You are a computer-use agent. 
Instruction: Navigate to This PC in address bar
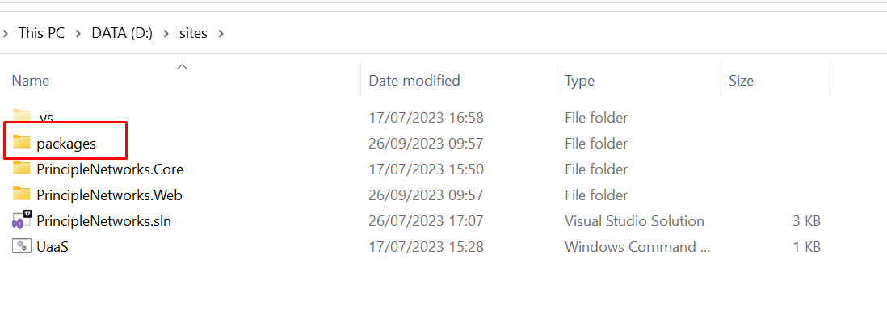click(x=41, y=33)
